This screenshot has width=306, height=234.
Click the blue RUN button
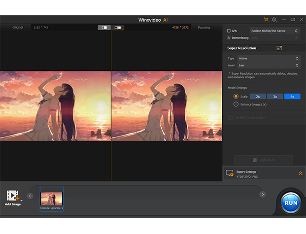coord(291,203)
